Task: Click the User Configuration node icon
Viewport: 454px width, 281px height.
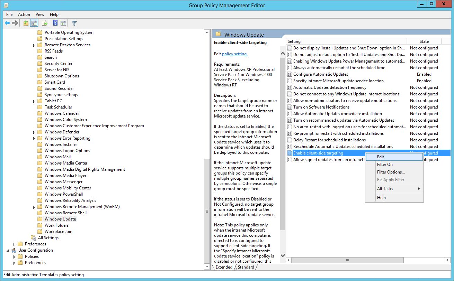Action: [x=14, y=250]
